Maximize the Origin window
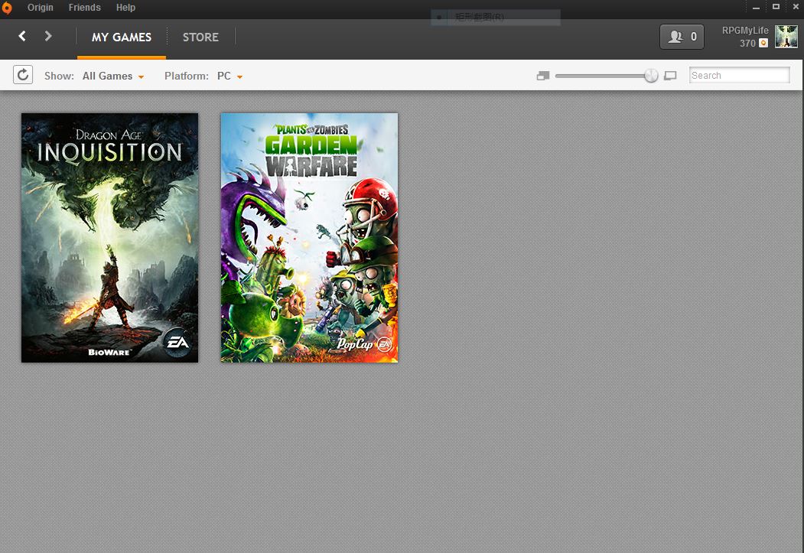 [x=776, y=7]
